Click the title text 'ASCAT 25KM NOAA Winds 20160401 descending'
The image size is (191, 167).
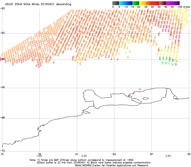pos(38,4)
